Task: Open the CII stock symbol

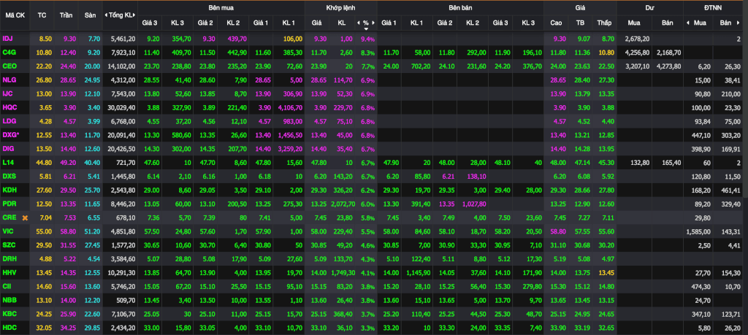Action: click(7, 287)
